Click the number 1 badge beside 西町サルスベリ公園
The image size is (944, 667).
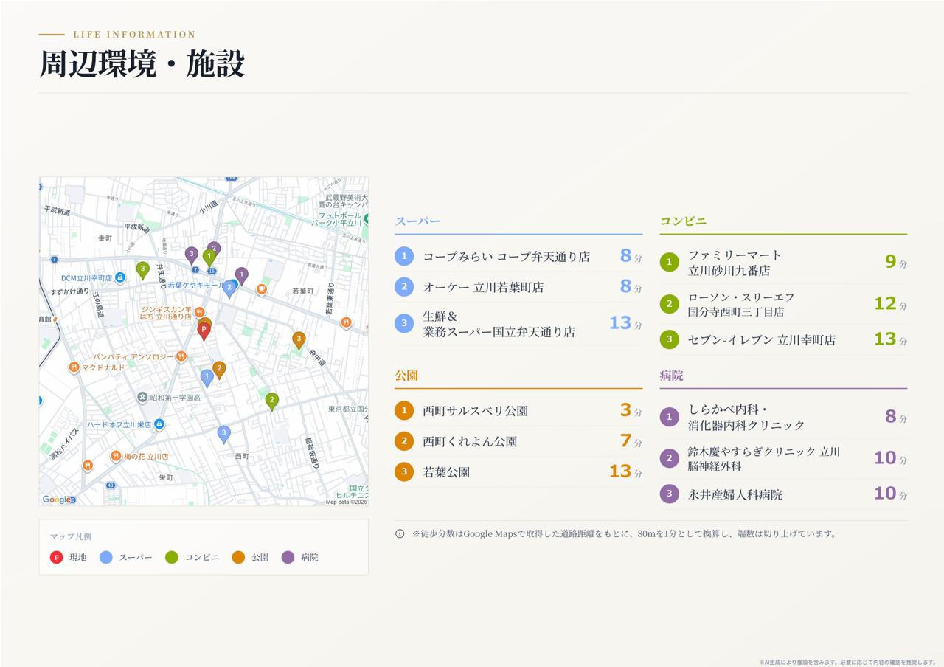404,410
